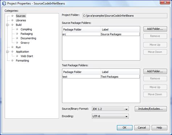Image resolution: width=172 pixels, height=135 pixels.
Task: Click Label header in Test table
Action: tap(120, 72)
